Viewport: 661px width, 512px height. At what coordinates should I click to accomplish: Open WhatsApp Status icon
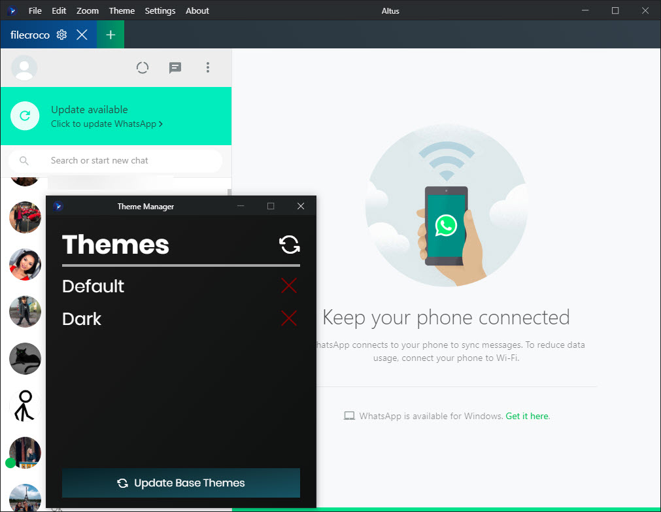[143, 67]
